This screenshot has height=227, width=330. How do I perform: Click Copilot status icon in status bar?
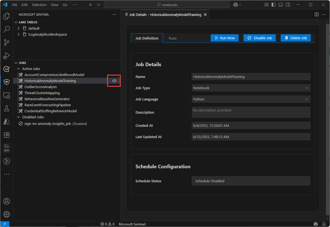point(315,224)
